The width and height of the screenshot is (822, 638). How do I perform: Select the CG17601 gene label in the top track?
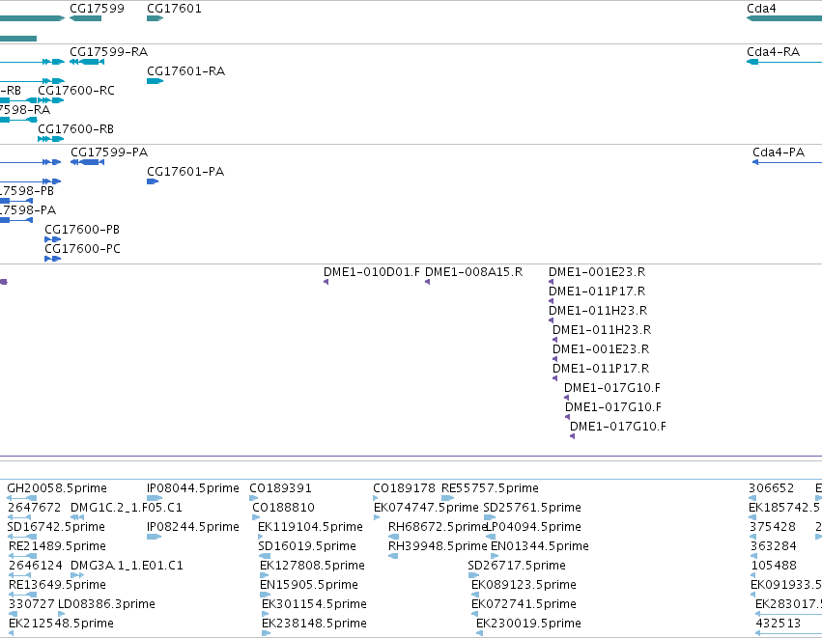(x=174, y=9)
